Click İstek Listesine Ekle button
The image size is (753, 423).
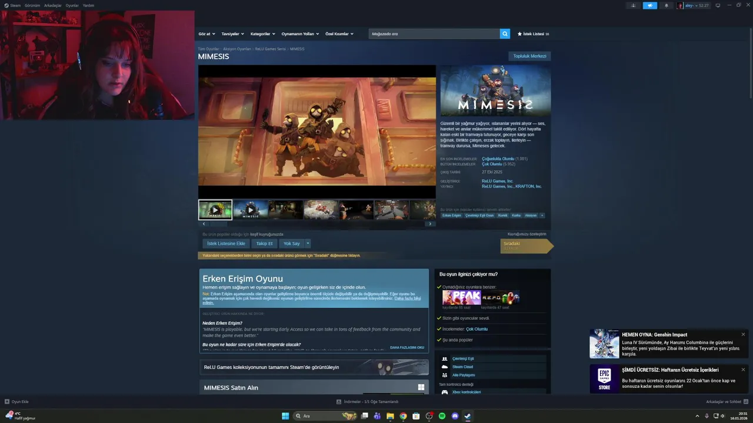coord(226,243)
